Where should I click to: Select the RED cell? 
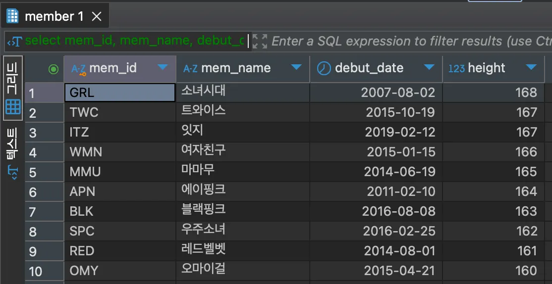(x=120, y=251)
